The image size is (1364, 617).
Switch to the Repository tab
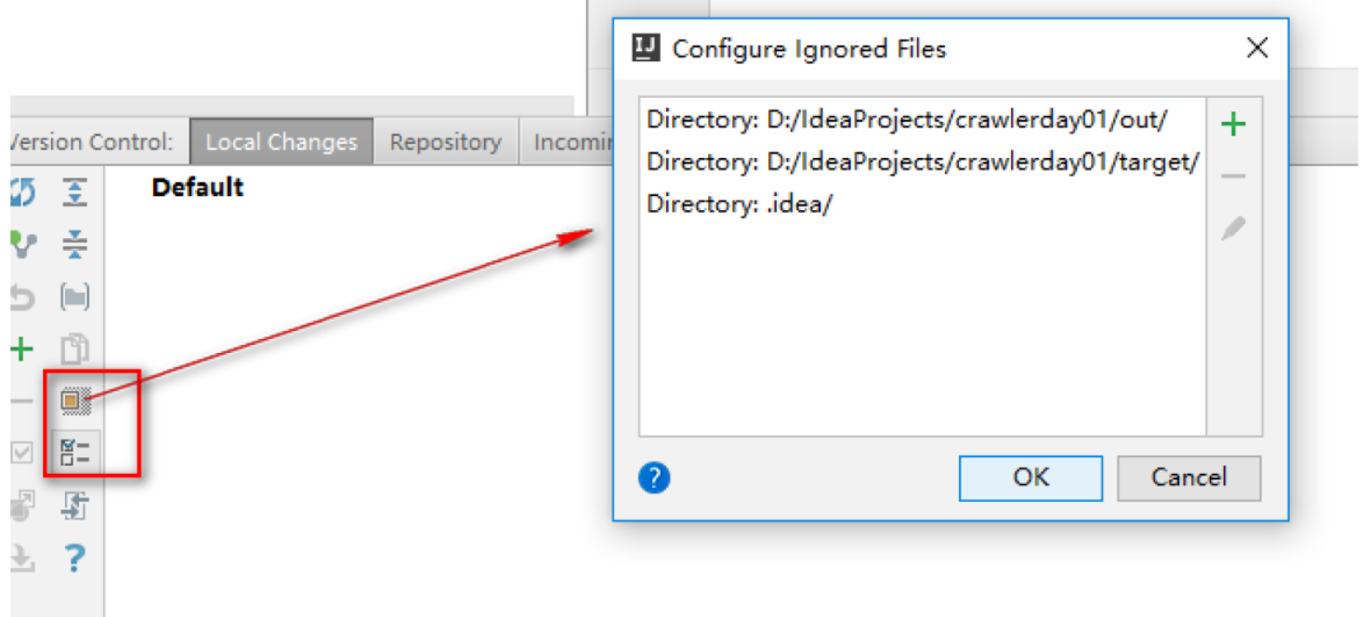coord(445,142)
